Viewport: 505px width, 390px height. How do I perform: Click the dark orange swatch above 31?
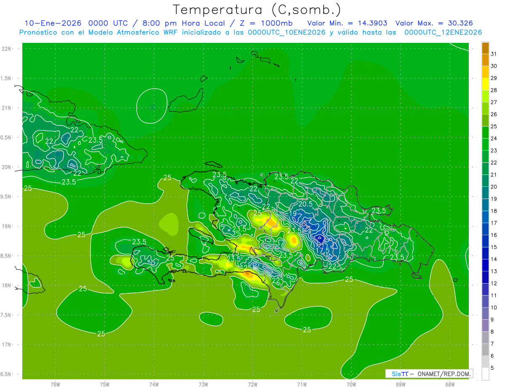point(485,48)
